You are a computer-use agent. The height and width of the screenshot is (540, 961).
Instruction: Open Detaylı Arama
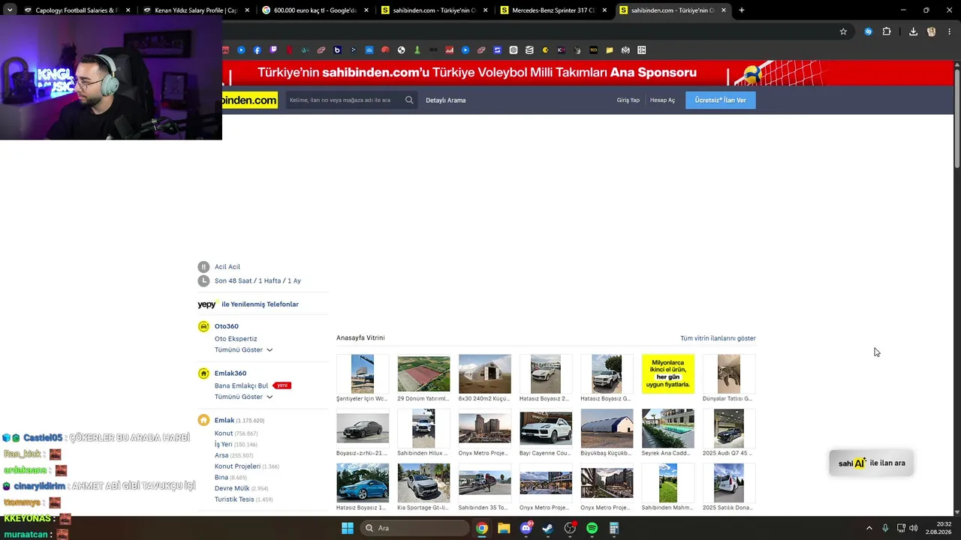click(x=446, y=100)
